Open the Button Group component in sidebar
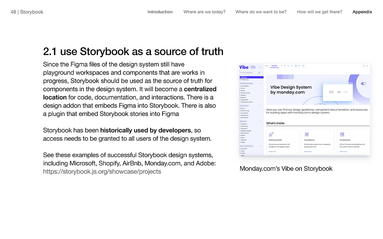 [245, 111]
